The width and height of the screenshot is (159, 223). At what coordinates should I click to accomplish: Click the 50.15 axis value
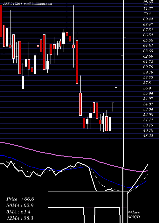(x=148, y=125)
